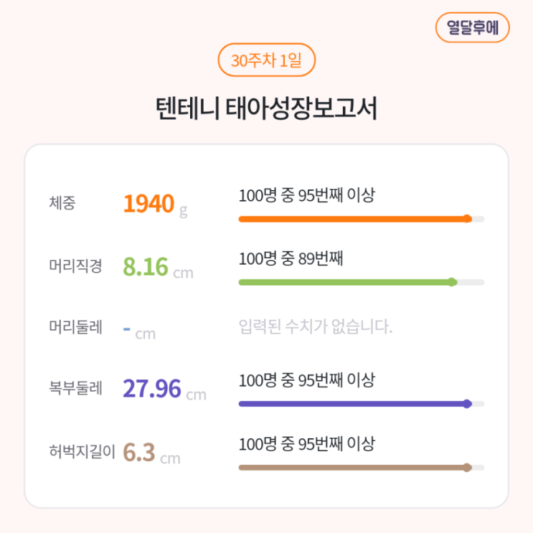Click the 텐테니 태아성장보고서 title
Screen dimensions: 533x533
pyautogui.click(x=266, y=108)
